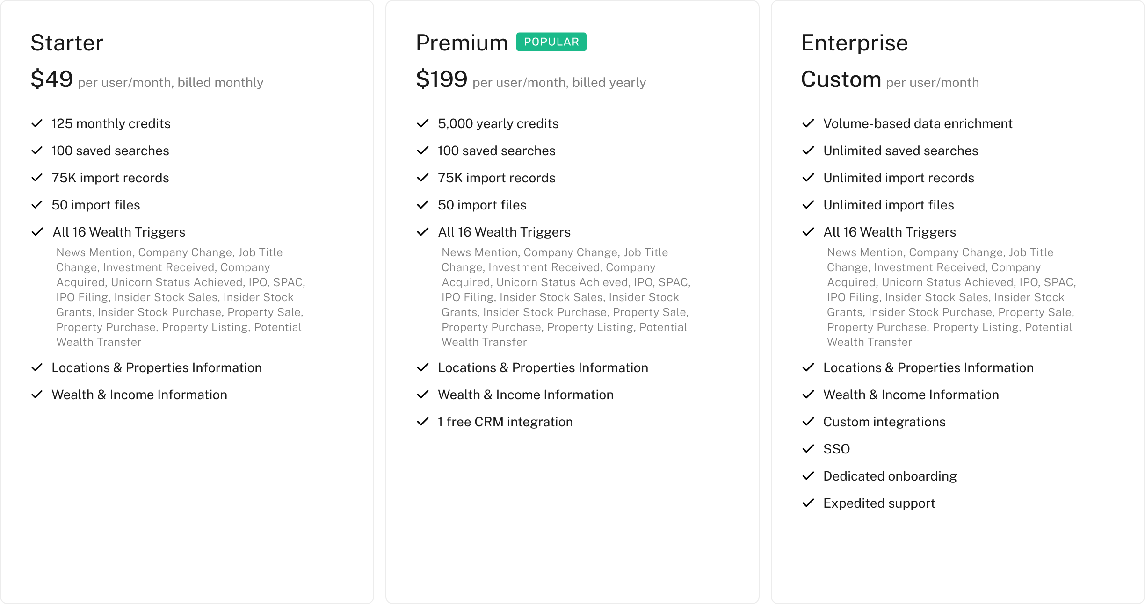Click Wealth & Income Information under Starter
Viewport: 1145px width, 604px height.
tap(139, 395)
